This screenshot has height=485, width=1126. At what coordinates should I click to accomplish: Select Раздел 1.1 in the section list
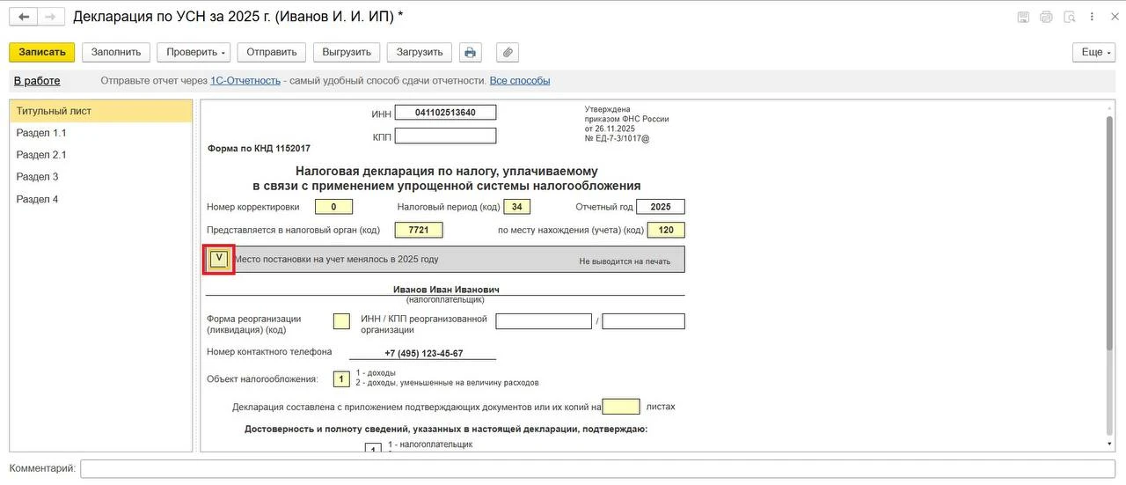[101, 133]
